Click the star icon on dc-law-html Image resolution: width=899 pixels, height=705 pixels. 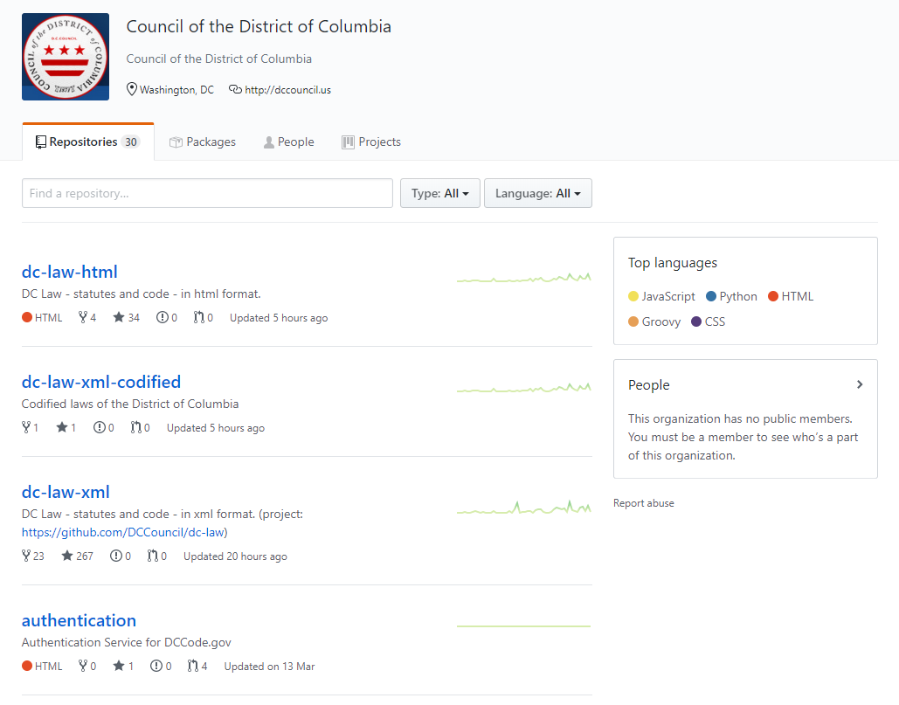(119, 318)
